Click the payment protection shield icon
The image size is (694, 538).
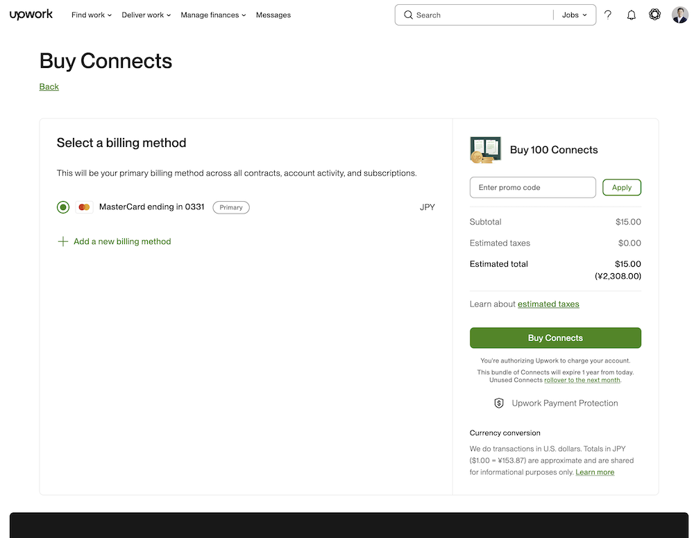click(499, 403)
